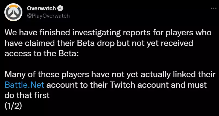This screenshot has width=219, height=116.
Task: Open the @PlayOverwatch handle link
Action: pos(48,16)
